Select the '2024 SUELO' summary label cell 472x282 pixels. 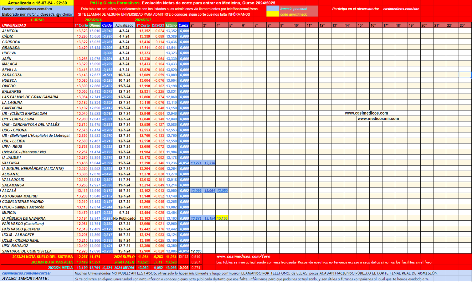point(124,257)
